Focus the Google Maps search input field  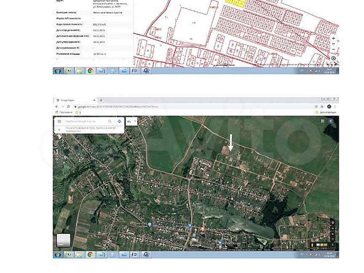86,121
